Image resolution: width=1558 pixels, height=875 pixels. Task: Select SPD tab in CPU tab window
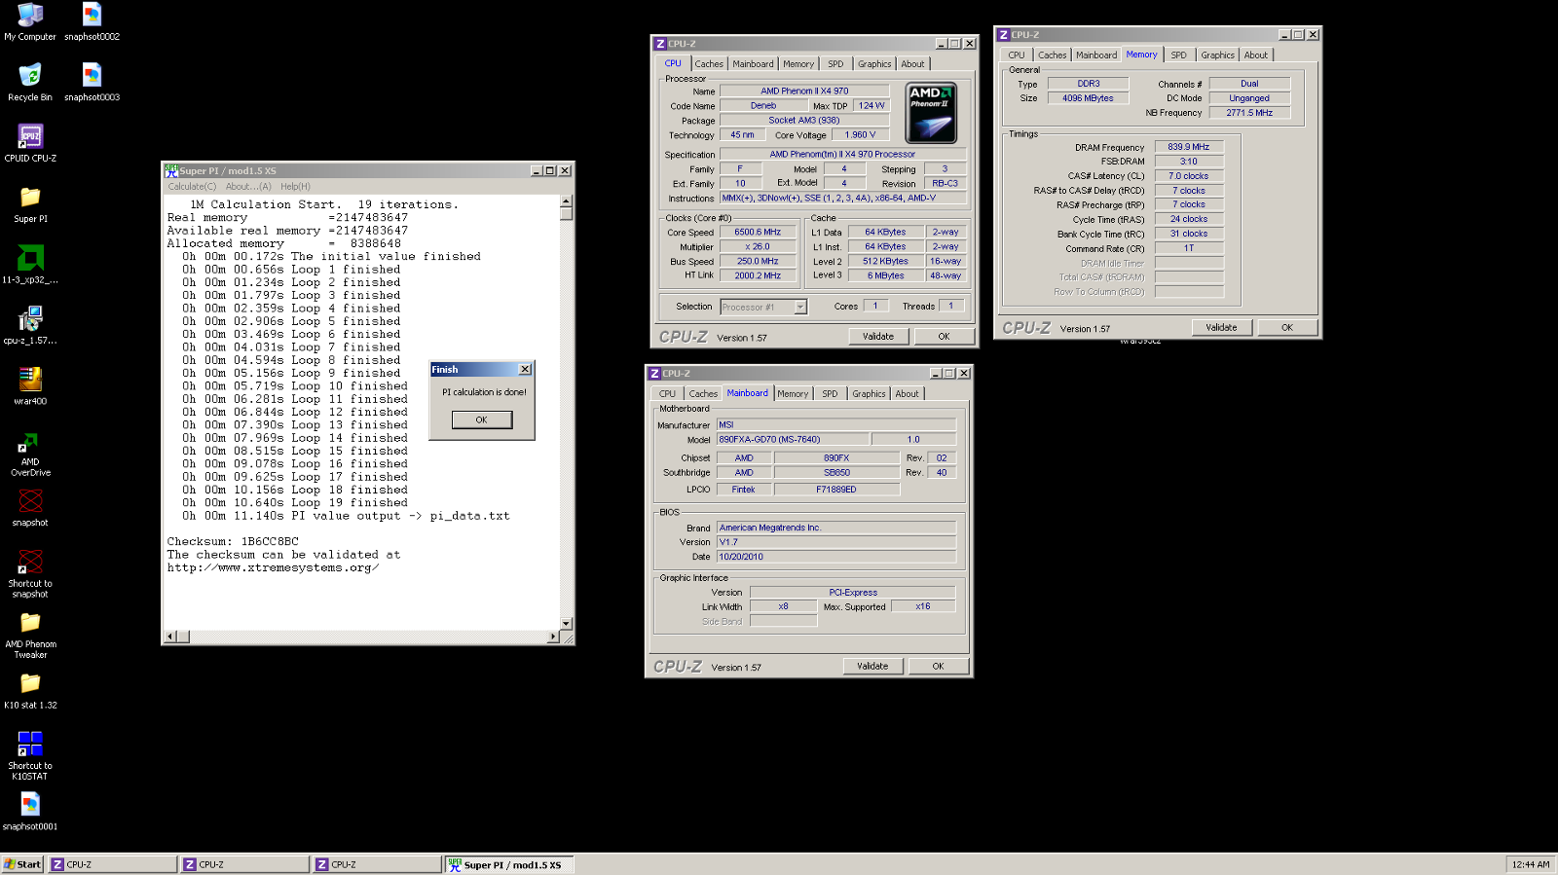pos(835,64)
